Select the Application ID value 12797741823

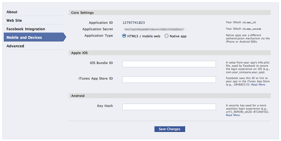pyautogui.click(x=134, y=23)
